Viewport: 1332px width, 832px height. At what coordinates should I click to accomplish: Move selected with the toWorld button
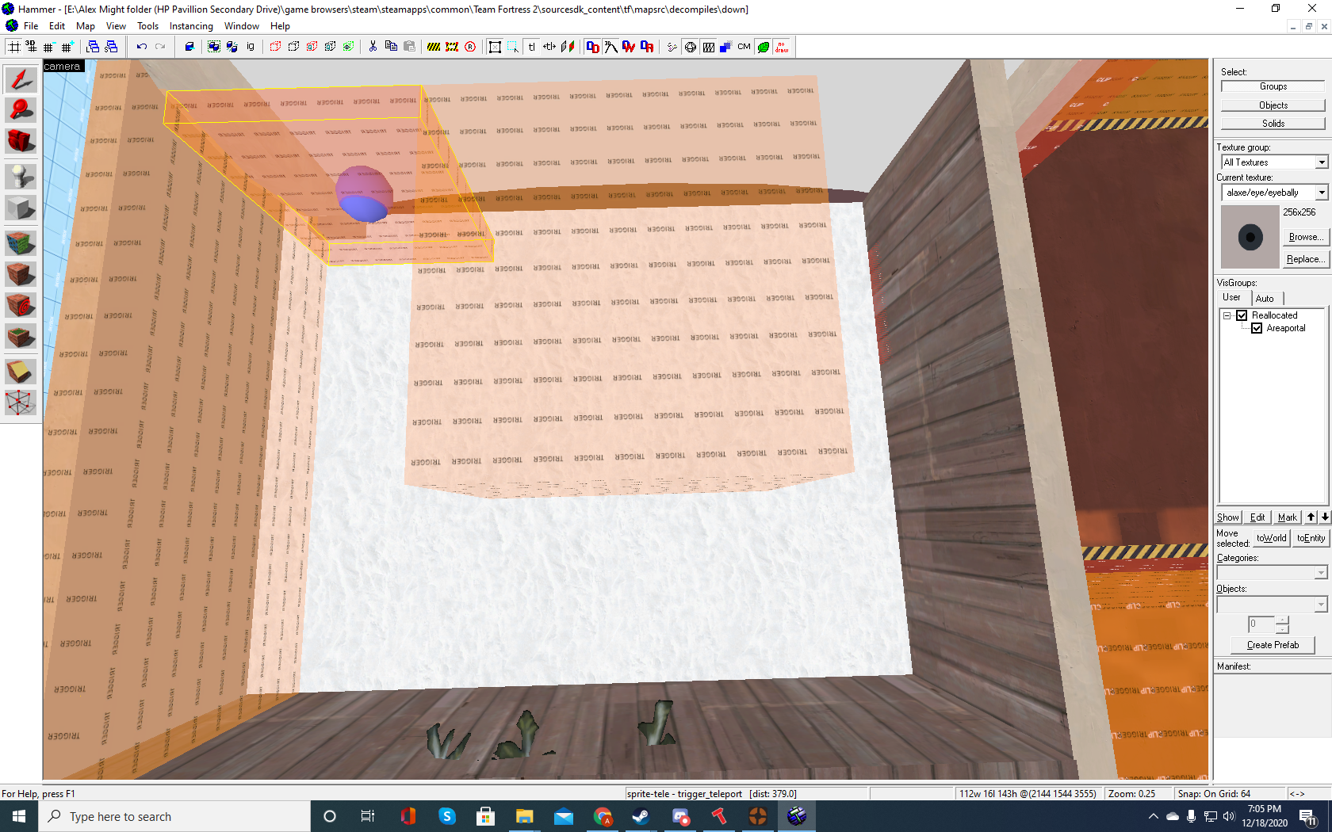(1271, 538)
